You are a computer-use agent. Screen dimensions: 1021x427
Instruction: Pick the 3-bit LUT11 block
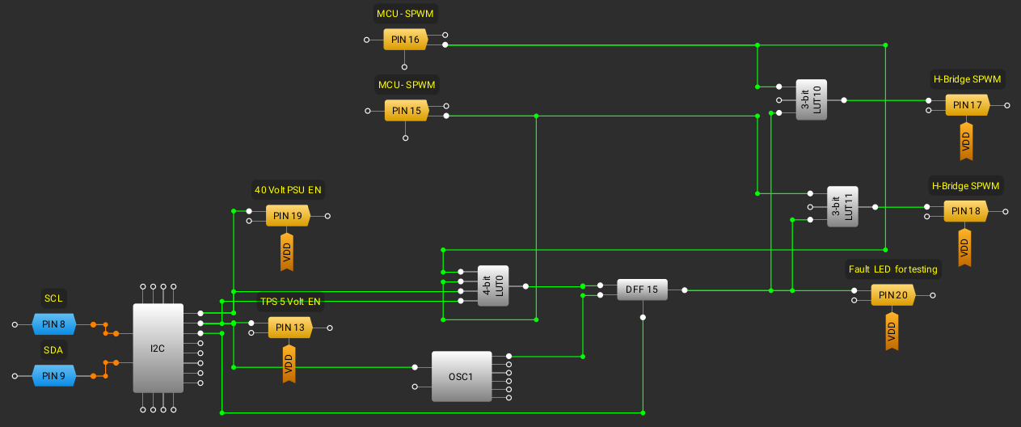coord(842,207)
